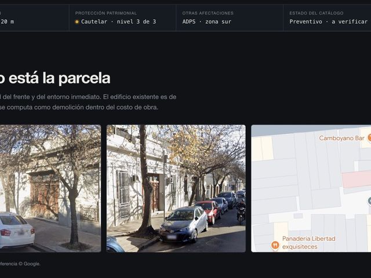This screenshot has height=278, width=371.
Task: Select the 'ADPS · zona sur' value
Action: [x=207, y=22]
